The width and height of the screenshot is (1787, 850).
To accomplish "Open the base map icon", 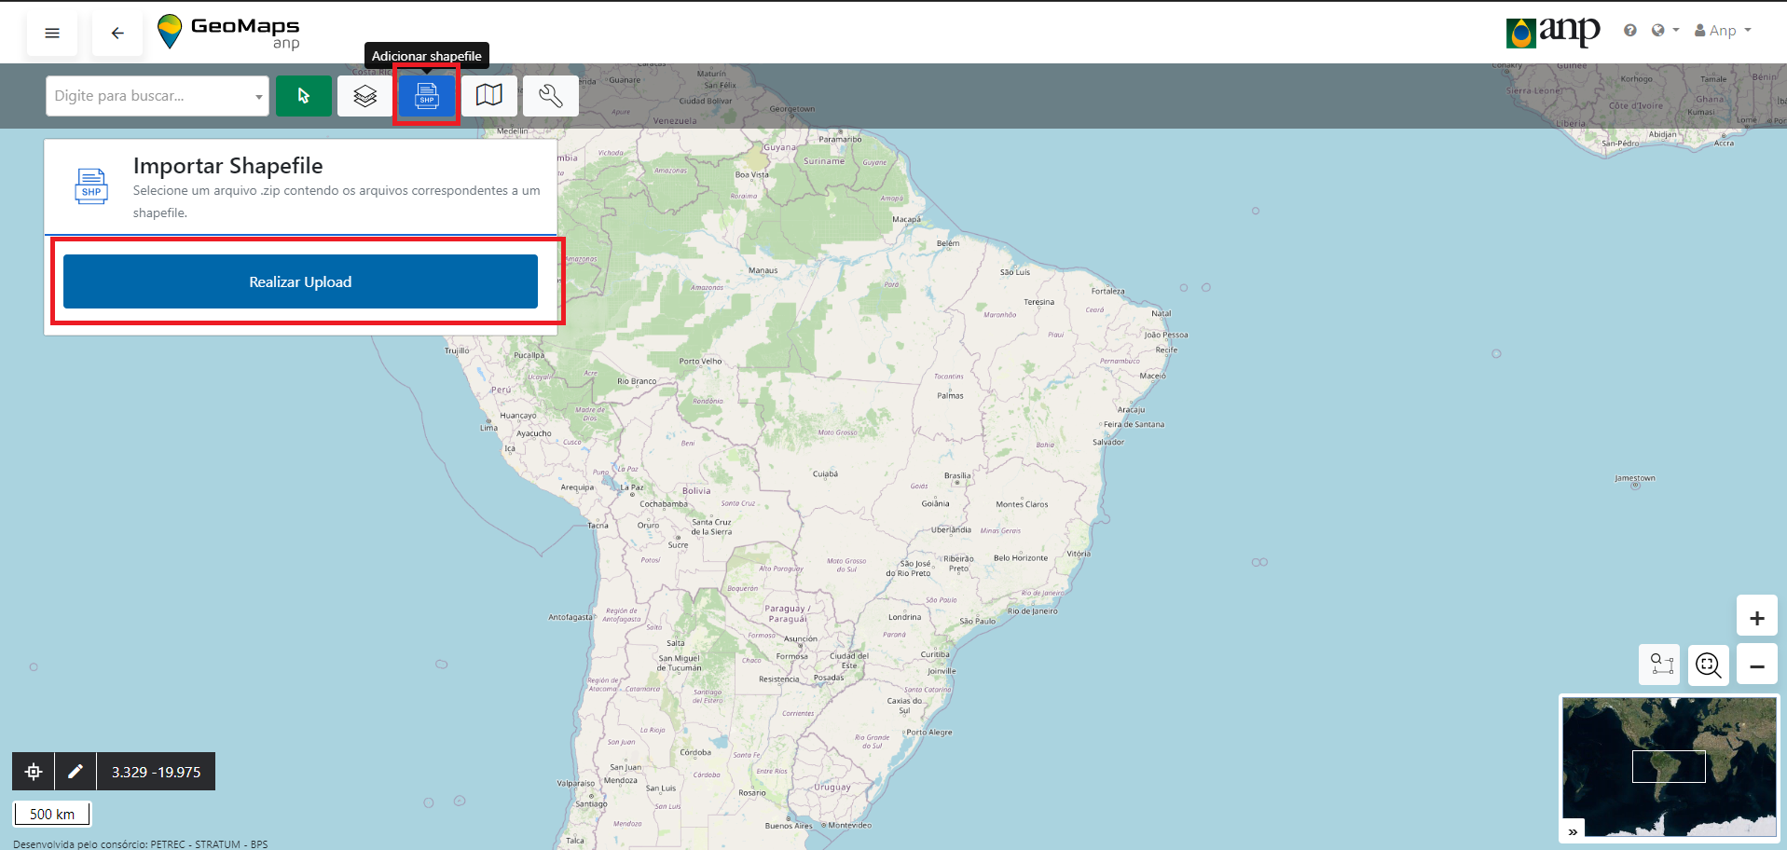I will coord(489,96).
